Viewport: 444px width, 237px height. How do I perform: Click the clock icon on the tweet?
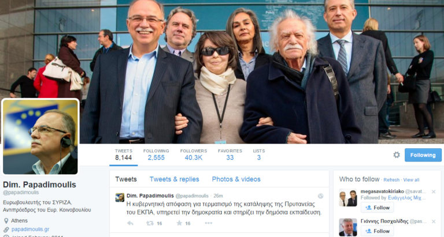click(x=320, y=196)
